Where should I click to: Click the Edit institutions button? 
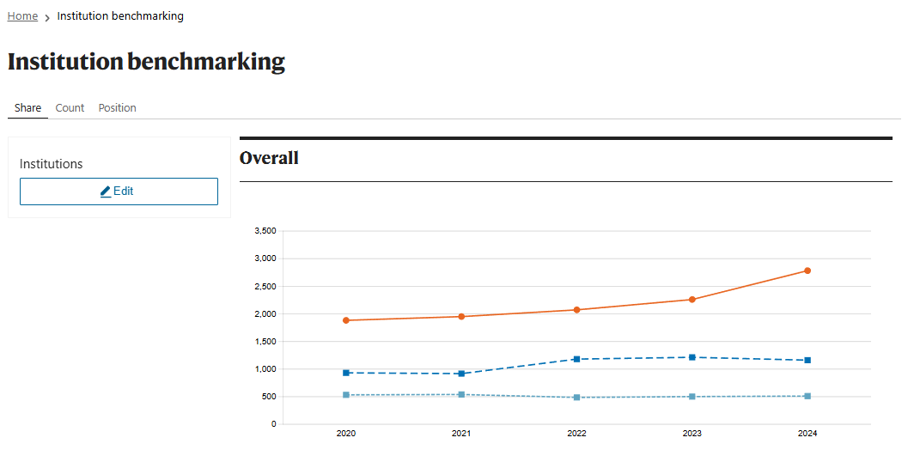pos(119,191)
